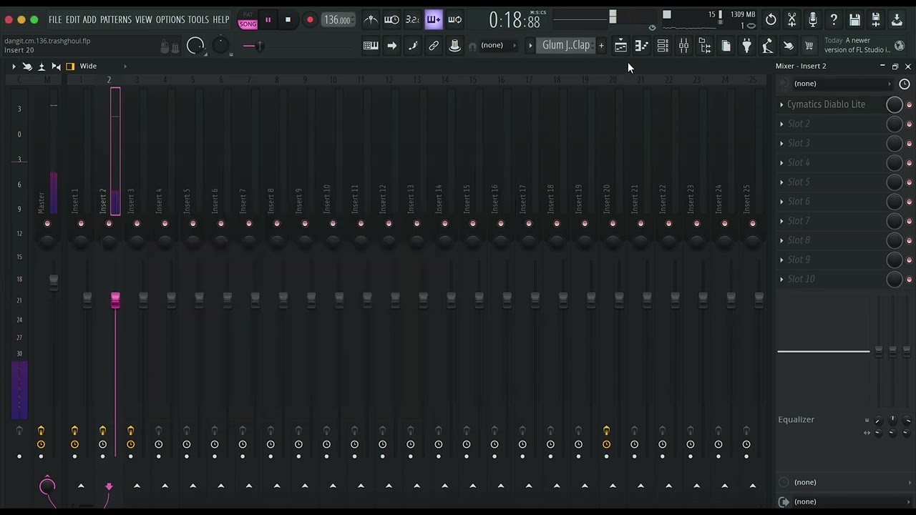The height and width of the screenshot is (515, 916).
Task: Click the pink Insert 2 volume fader
Action: tap(115, 300)
